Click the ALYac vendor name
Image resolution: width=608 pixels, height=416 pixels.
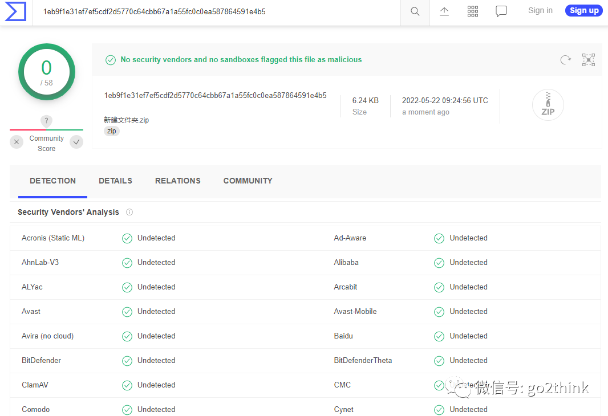click(x=32, y=287)
